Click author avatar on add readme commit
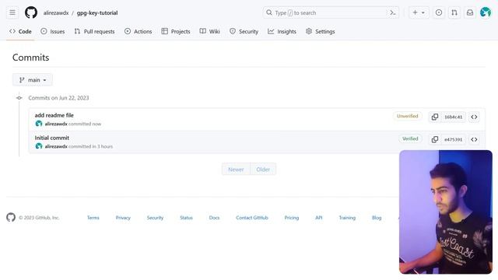The height and width of the screenshot is (280, 498). pyautogui.click(x=39, y=124)
